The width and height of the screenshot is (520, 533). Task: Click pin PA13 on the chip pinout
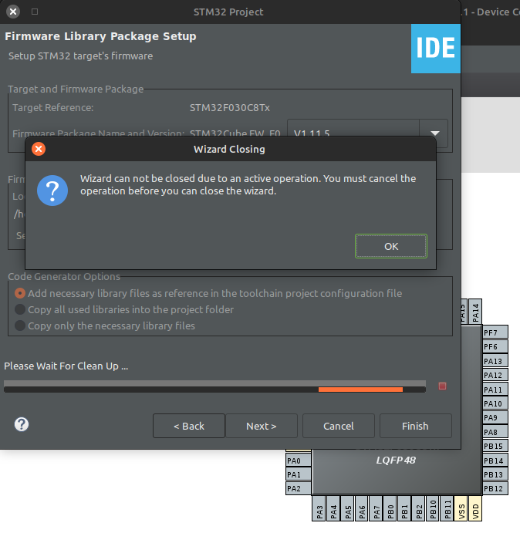(x=495, y=361)
